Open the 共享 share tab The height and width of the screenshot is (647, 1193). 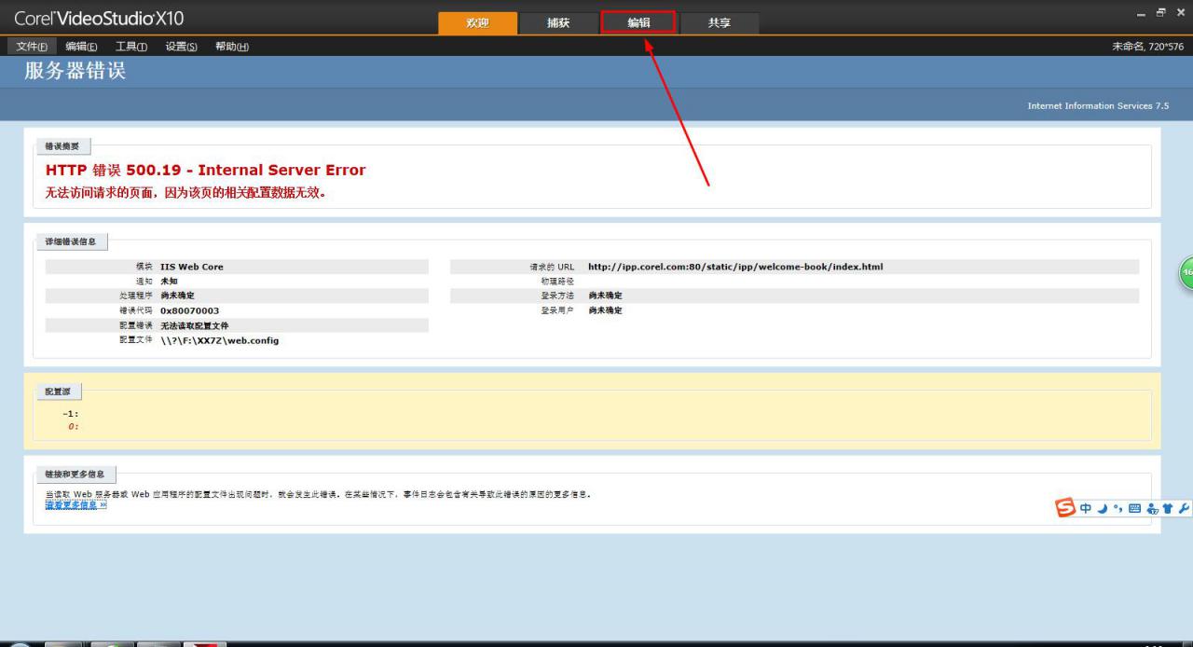pos(720,23)
